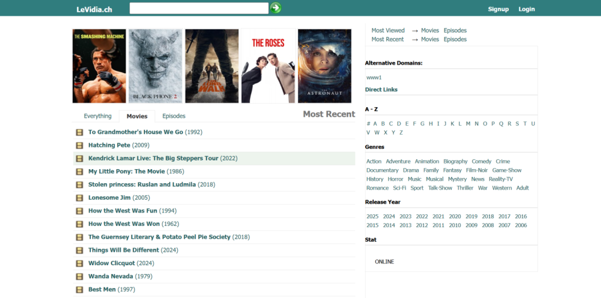The image size is (601, 298).
Task: Click film icon beside To Grandmother's House We Go
Action: pos(79,132)
